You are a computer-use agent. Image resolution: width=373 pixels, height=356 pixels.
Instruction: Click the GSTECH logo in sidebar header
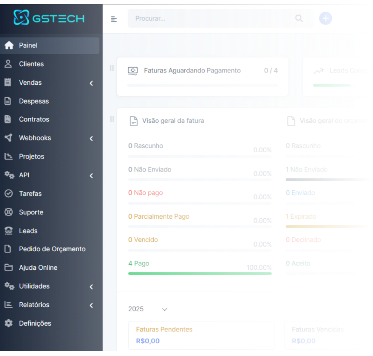tap(49, 18)
